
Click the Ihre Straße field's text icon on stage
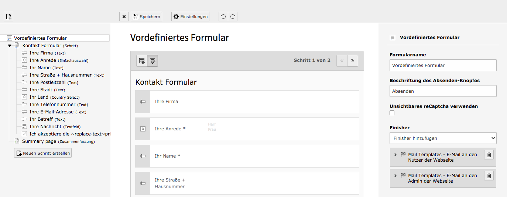point(143,183)
